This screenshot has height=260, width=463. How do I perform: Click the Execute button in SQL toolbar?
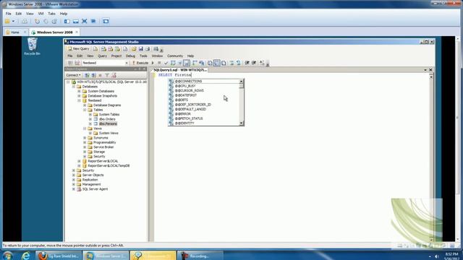140,63
